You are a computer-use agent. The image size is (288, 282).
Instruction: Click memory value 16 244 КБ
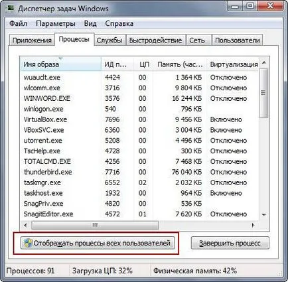pyautogui.click(x=187, y=98)
